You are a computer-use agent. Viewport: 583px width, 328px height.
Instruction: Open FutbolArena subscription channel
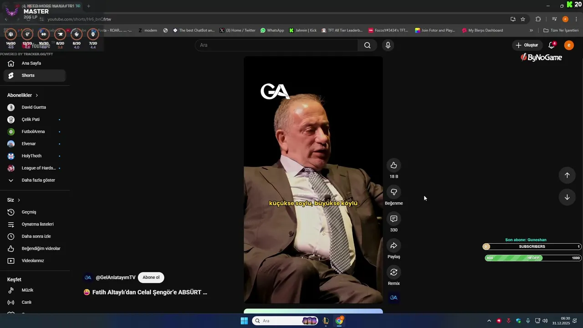(x=34, y=132)
